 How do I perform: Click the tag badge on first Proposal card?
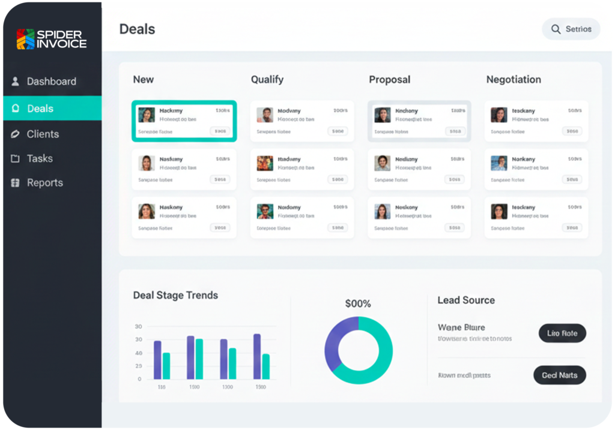click(x=455, y=131)
